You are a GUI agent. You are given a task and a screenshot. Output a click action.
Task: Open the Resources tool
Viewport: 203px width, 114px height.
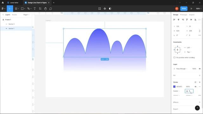(40, 9)
